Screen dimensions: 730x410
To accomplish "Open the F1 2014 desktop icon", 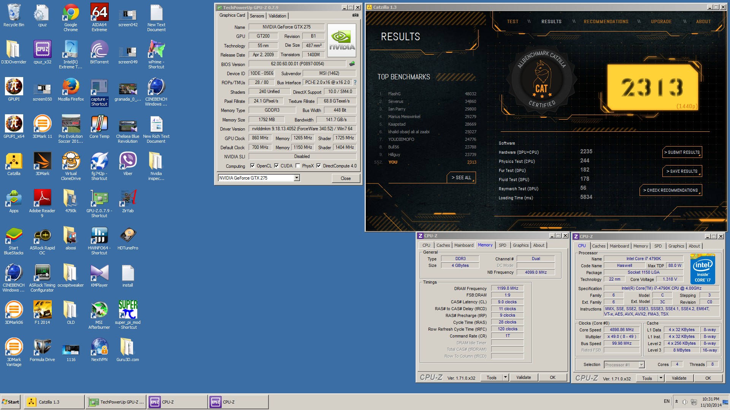I will 42,313.
